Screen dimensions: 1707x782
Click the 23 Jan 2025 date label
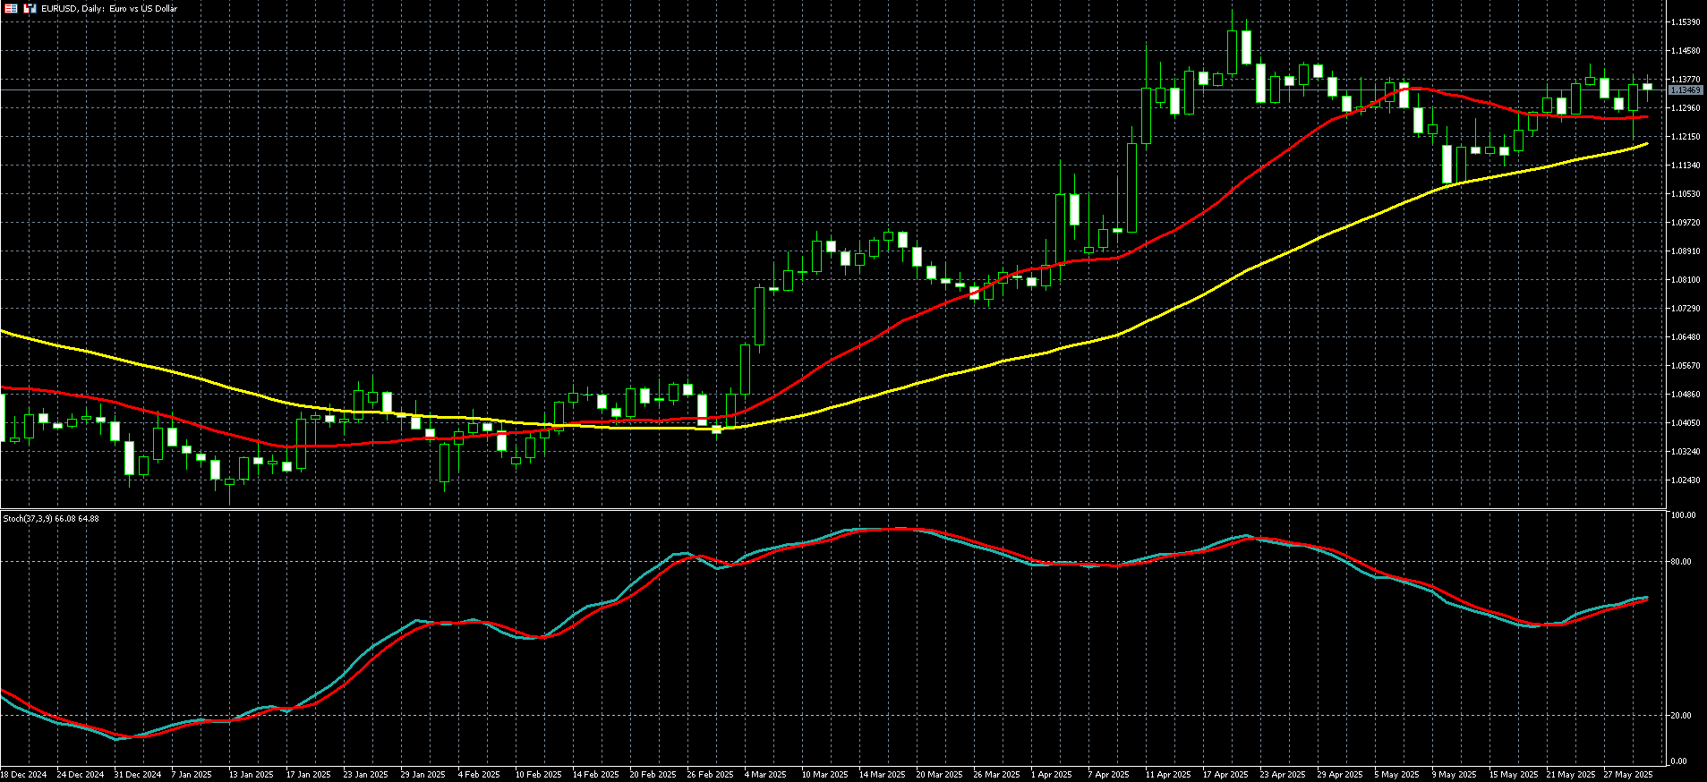coord(366,775)
